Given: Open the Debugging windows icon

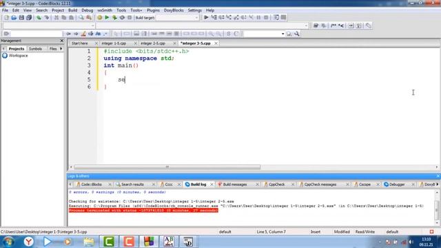Looking at the screenshot, I should pyautogui.click(x=276, y=17).
